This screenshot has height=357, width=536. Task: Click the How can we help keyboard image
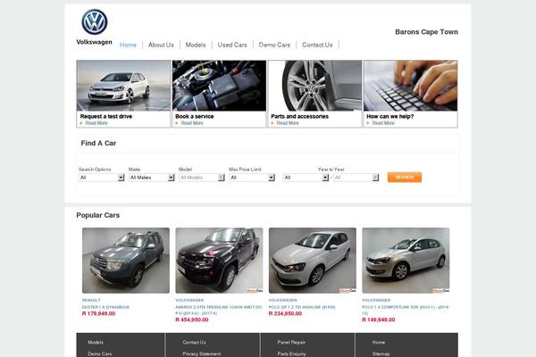coord(411,86)
